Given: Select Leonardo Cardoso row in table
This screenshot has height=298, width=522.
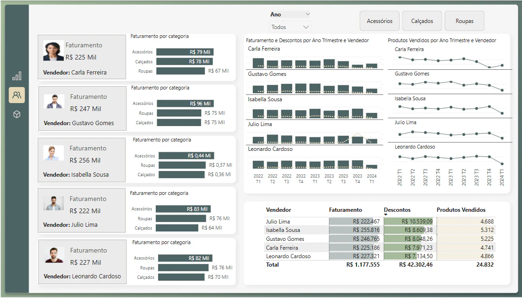Looking at the screenshot, I should click(379, 256).
